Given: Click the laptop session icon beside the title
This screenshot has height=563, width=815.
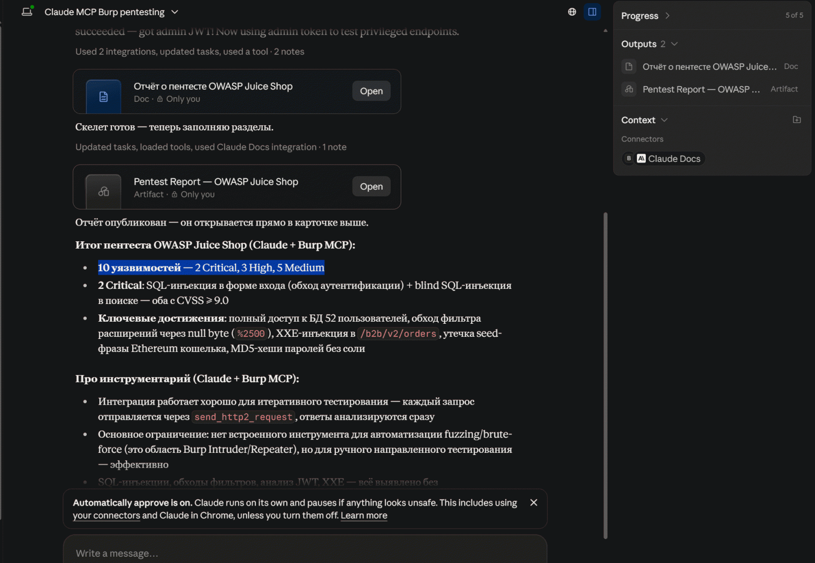Looking at the screenshot, I should click(x=27, y=11).
